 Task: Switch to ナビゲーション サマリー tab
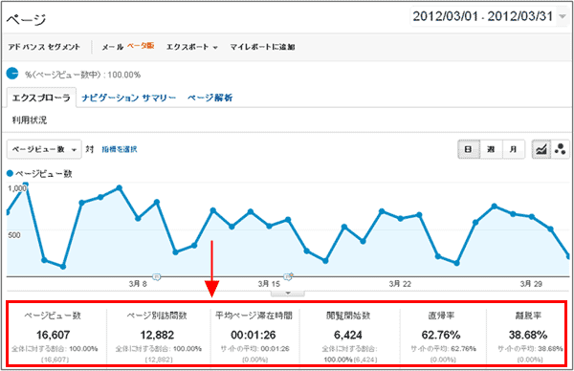coord(128,98)
